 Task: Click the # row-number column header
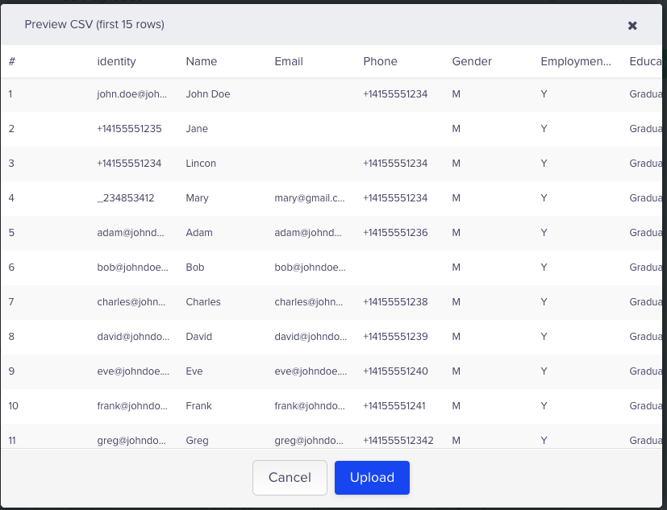tap(11, 61)
